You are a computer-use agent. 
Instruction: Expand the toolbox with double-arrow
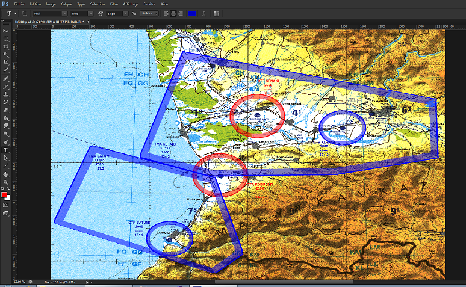(x=2, y=21)
